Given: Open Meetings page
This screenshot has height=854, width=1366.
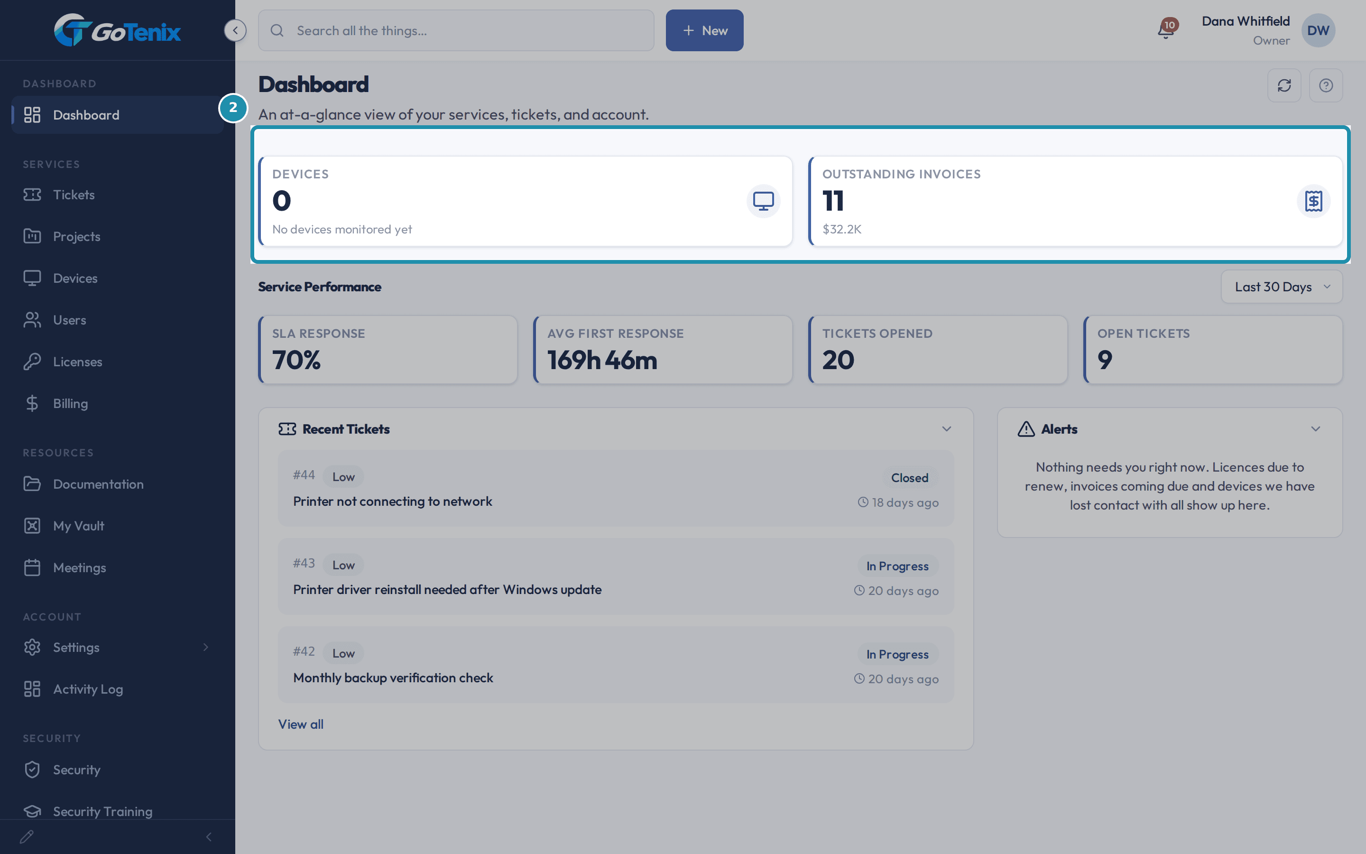Looking at the screenshot, I should tap(118, 567).
